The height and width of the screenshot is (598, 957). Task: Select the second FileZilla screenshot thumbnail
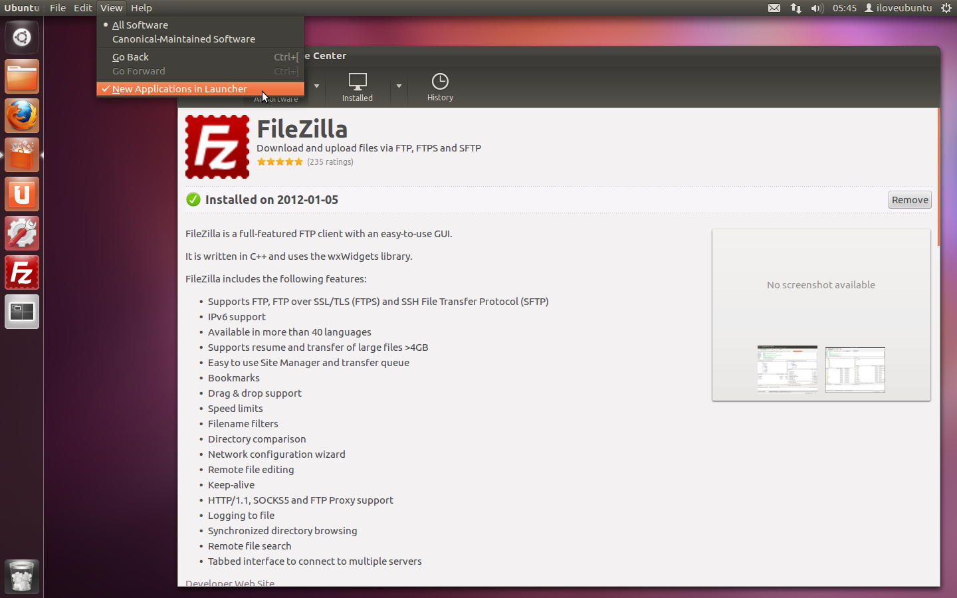(x=855, y=369)
